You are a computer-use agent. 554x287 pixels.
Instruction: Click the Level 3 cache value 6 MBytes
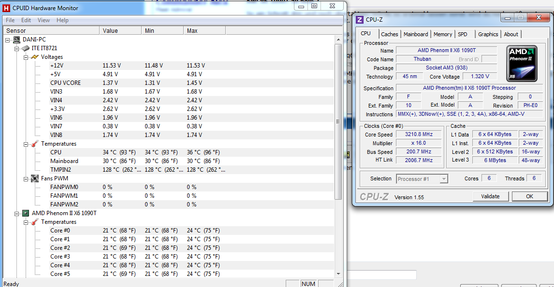[x=495, y=160]
